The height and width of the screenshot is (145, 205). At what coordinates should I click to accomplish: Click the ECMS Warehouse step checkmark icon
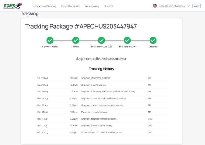pyautogui.click(x=127, y=40)
